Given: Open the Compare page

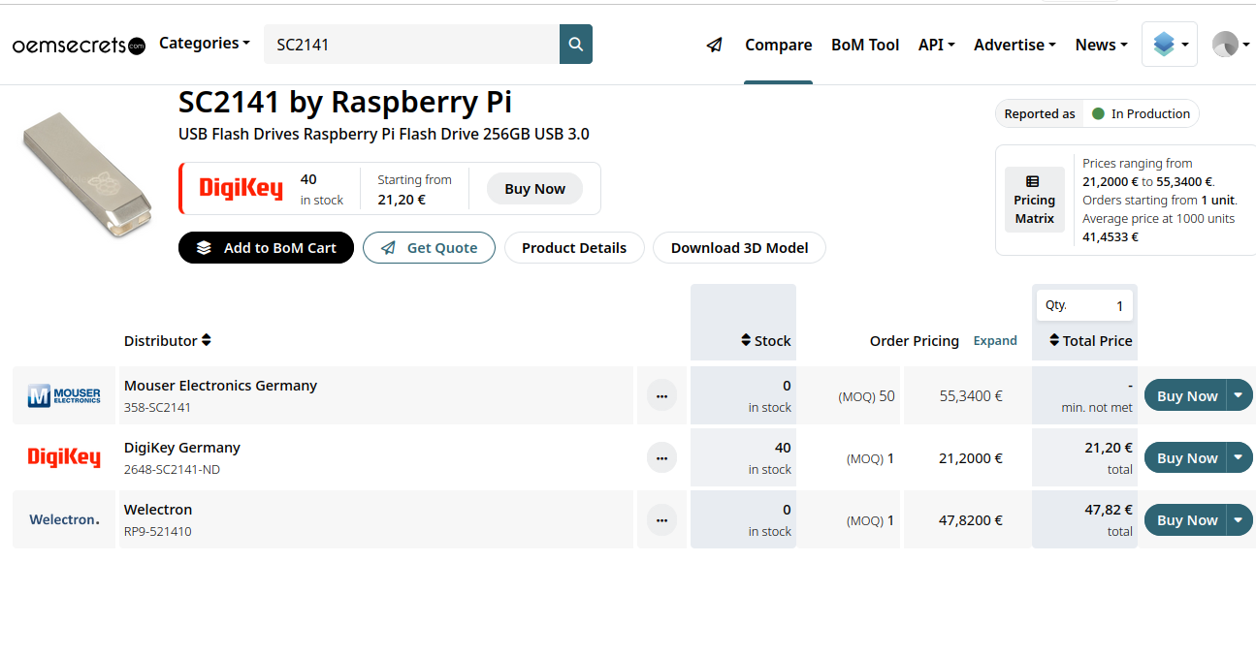Looking at the screenshot, I should [778, 45].
